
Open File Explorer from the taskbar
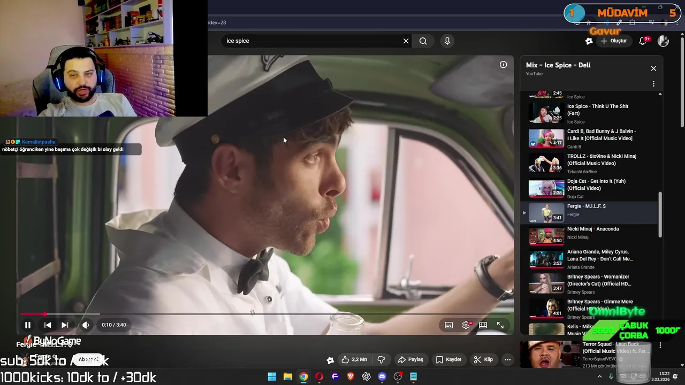point(287,376)
